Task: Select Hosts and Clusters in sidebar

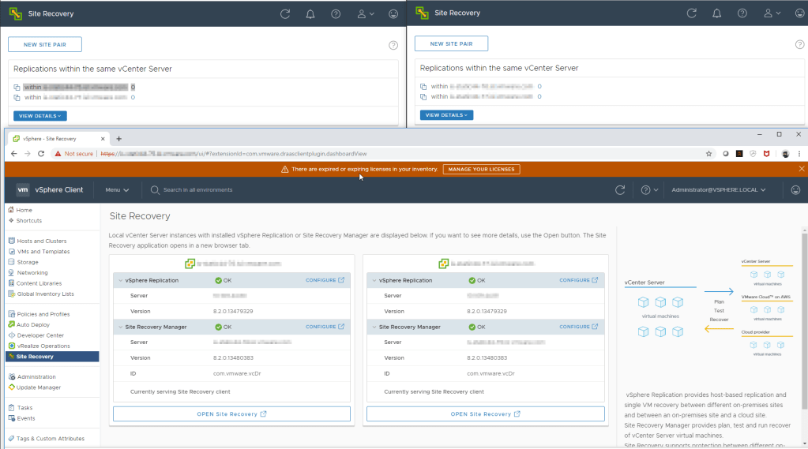Action: 41,241
